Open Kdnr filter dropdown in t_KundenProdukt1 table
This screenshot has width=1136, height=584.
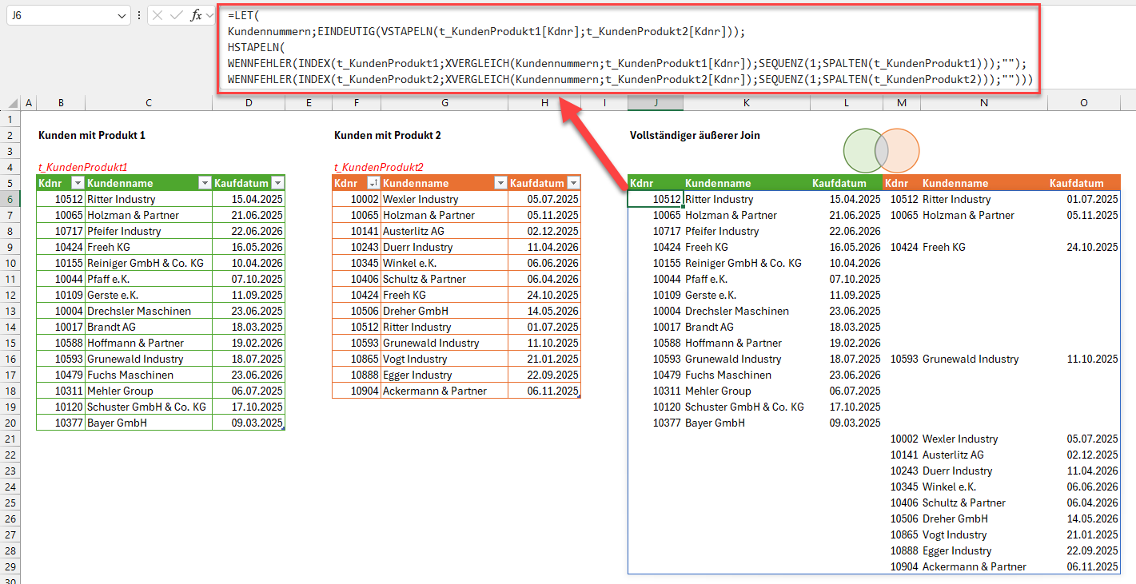[x=78, y=183]
